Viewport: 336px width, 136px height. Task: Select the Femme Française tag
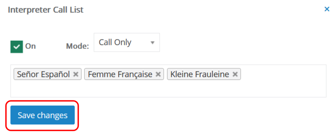tap(120, 74)
